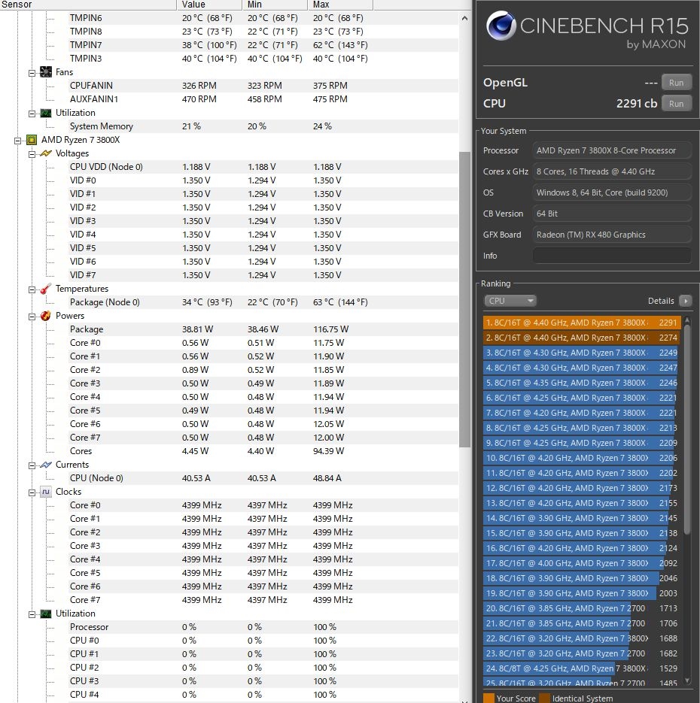The image size is (700, 703).
Task: Click the ranking list scroll-down arrow
Action: [x=687, y=680]
